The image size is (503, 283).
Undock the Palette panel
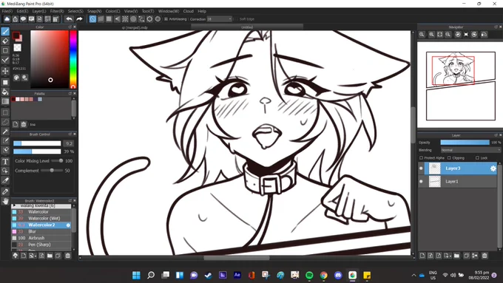[70, 93]
